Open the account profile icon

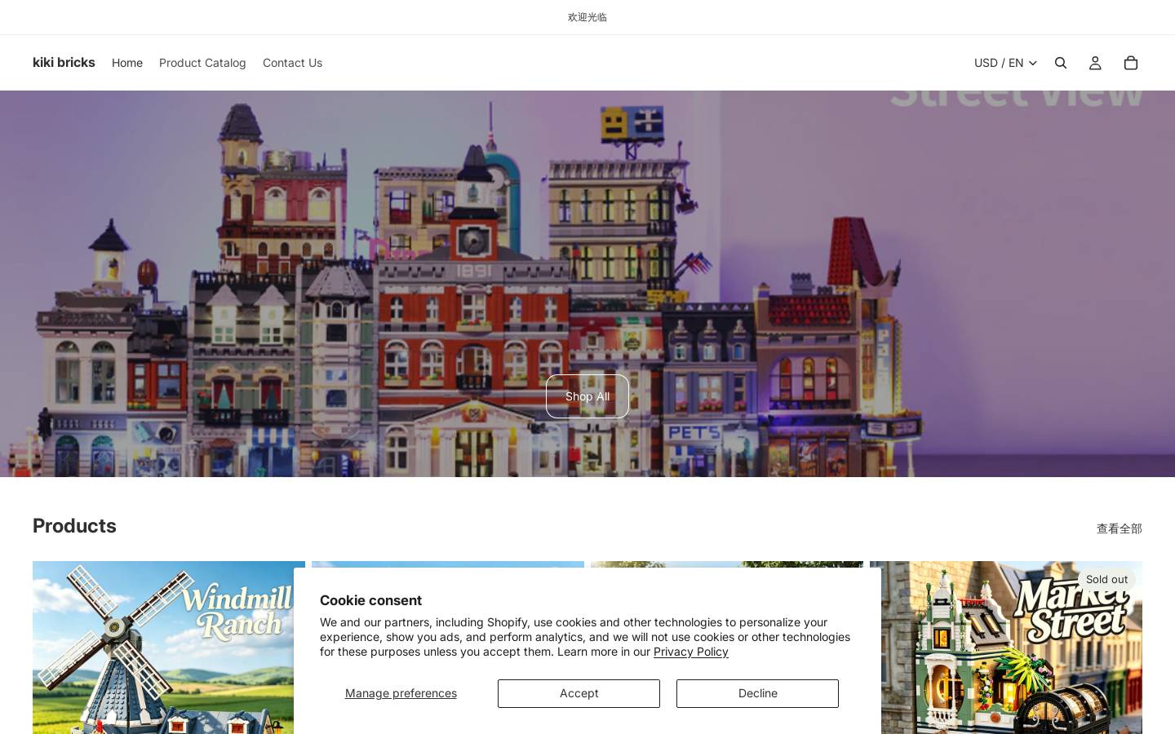(x=1095, y=63)
